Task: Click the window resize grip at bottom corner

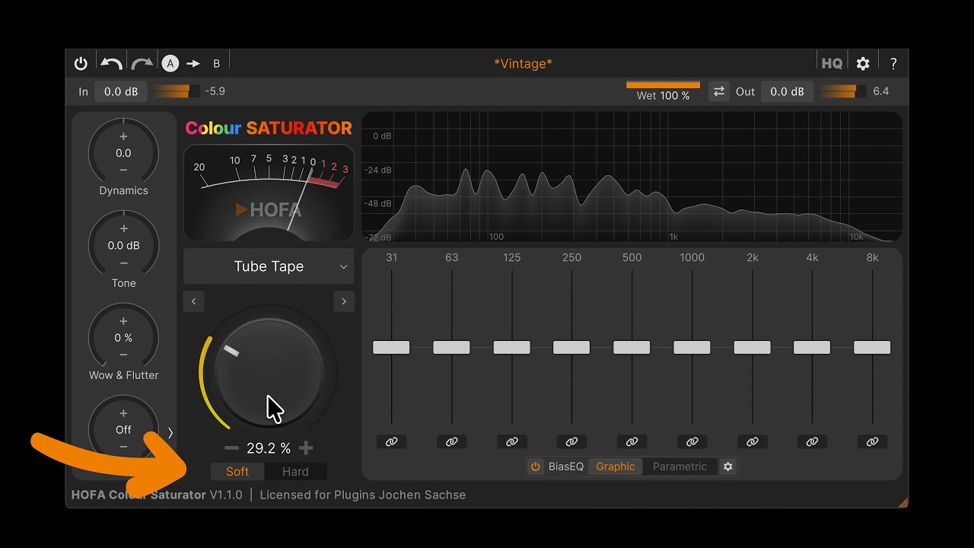Action: tap(903, 503)
